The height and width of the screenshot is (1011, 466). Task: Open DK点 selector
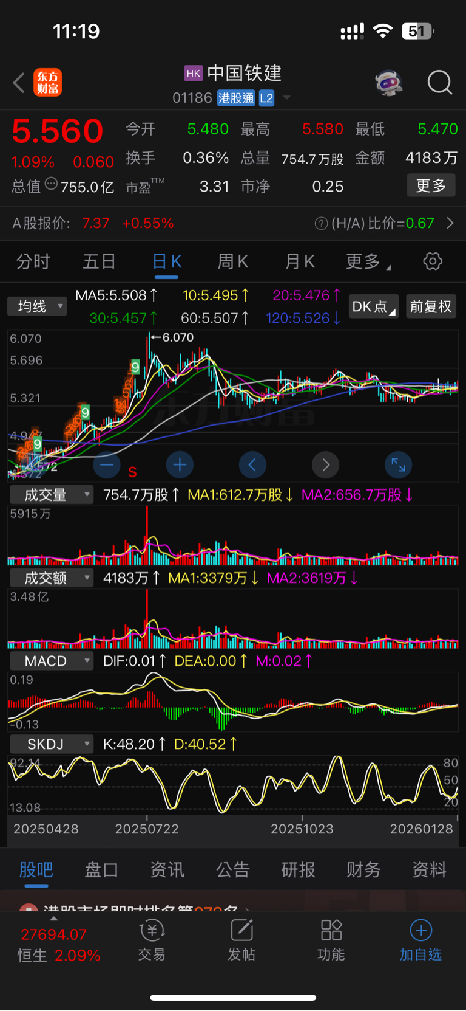[x=374, y=306]
